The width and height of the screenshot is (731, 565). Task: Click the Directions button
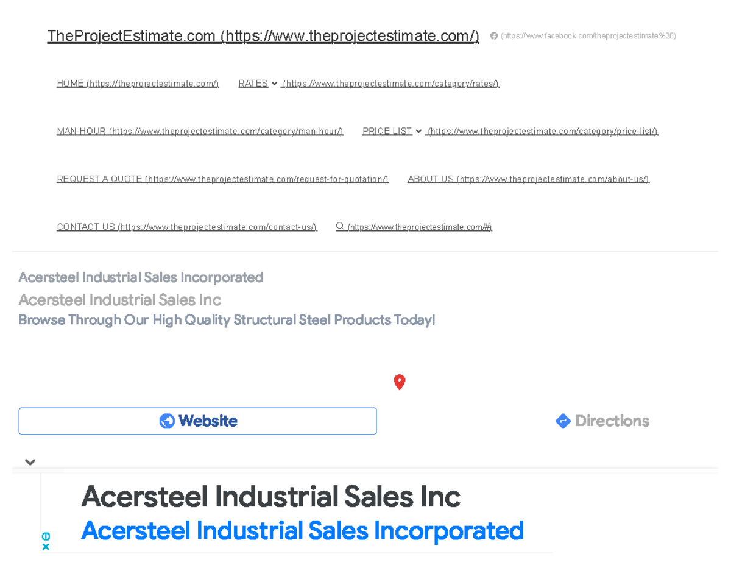tap(602, 421)
